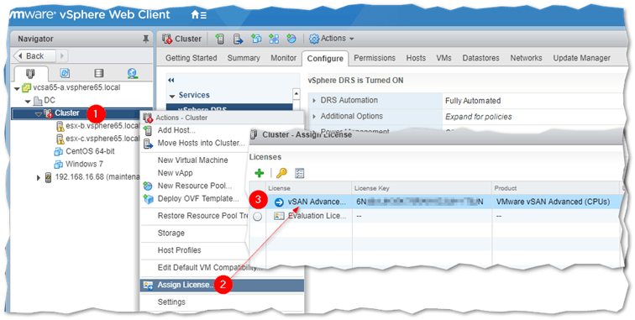Image resolution: width=635 pixels, height=320 pixels.
Task: Select esx-b.vsphere65.local host
Action: (x=102, y=126)
